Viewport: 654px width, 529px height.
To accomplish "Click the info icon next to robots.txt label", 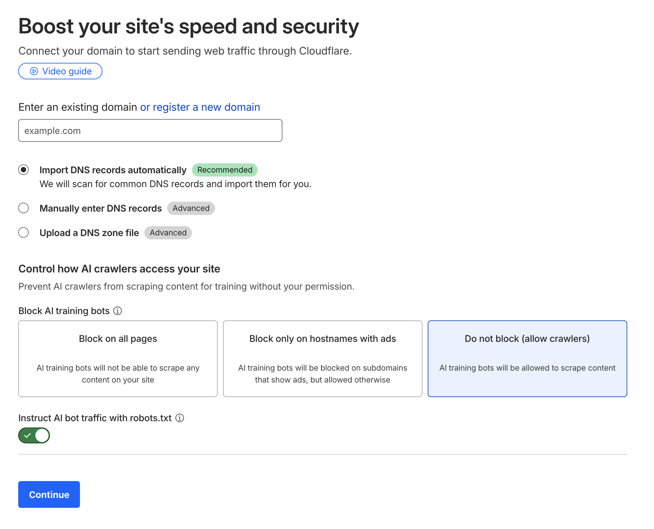I will click(179, 418).
